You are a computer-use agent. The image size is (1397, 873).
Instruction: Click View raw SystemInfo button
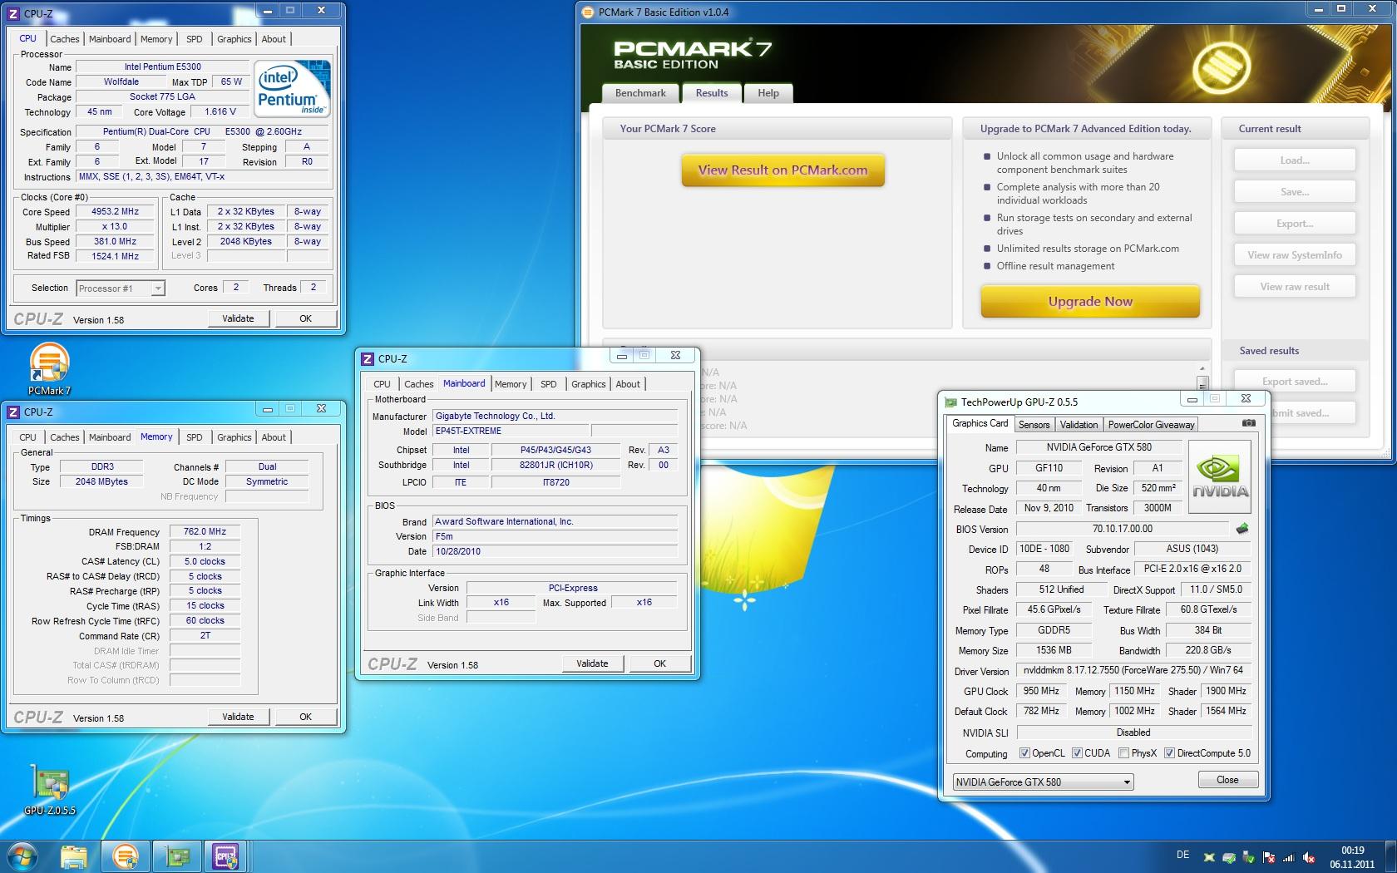pos(1295,255)
